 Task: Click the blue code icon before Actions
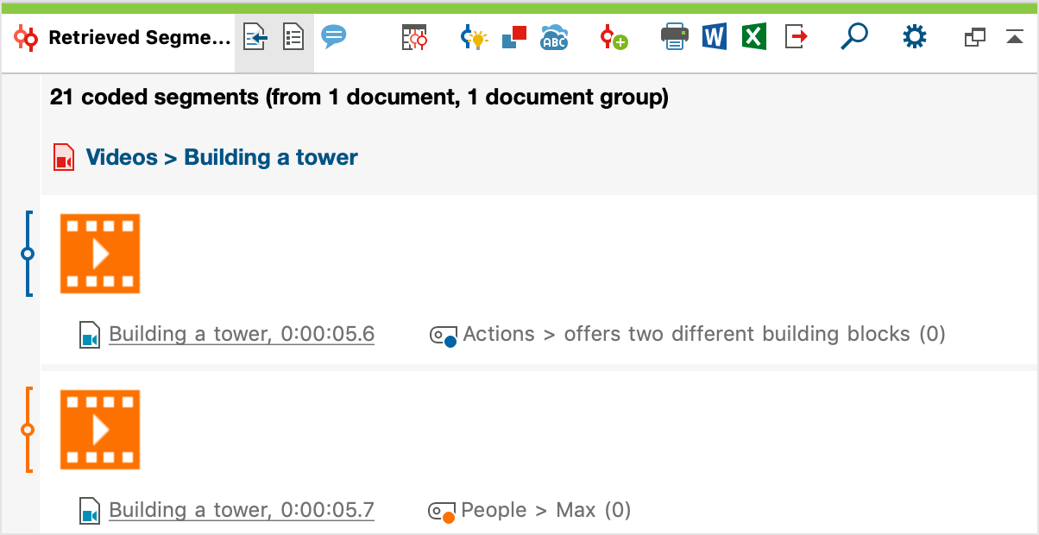(x=443, y=337)
